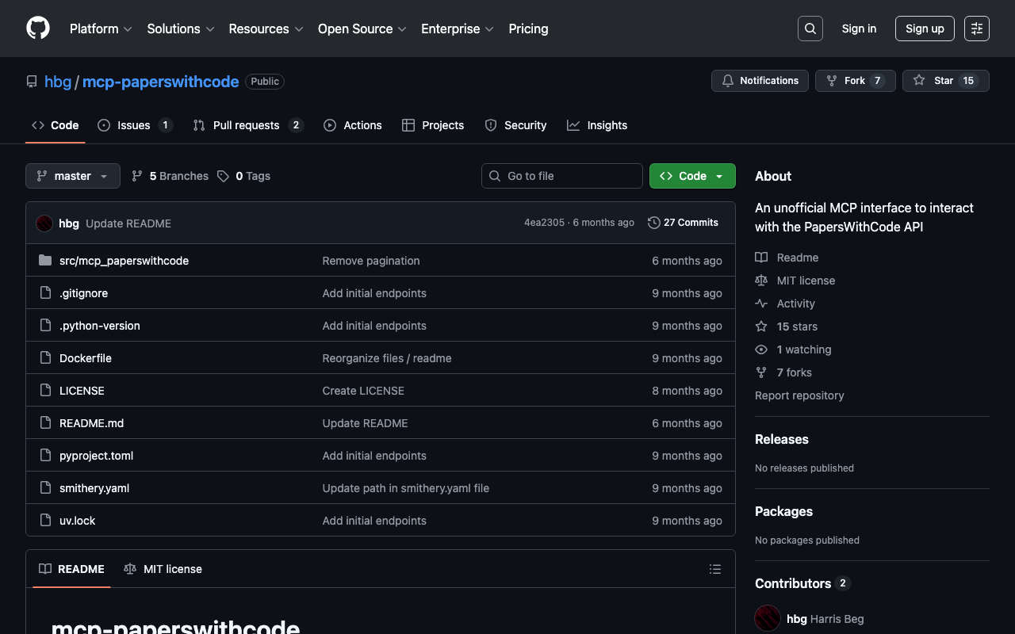Open the Notifications bell button
1015x634 pixels.
760,81
